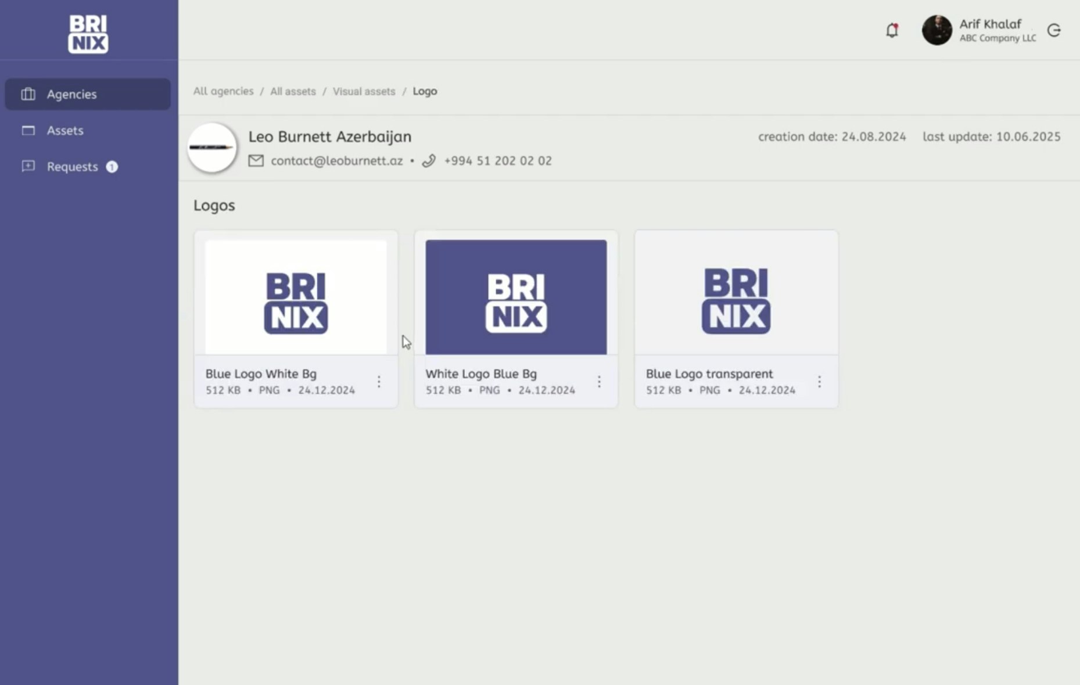The image size is (1080, 685).
Task: Click the ABC Company LLC label
Action: click(998, 38)
